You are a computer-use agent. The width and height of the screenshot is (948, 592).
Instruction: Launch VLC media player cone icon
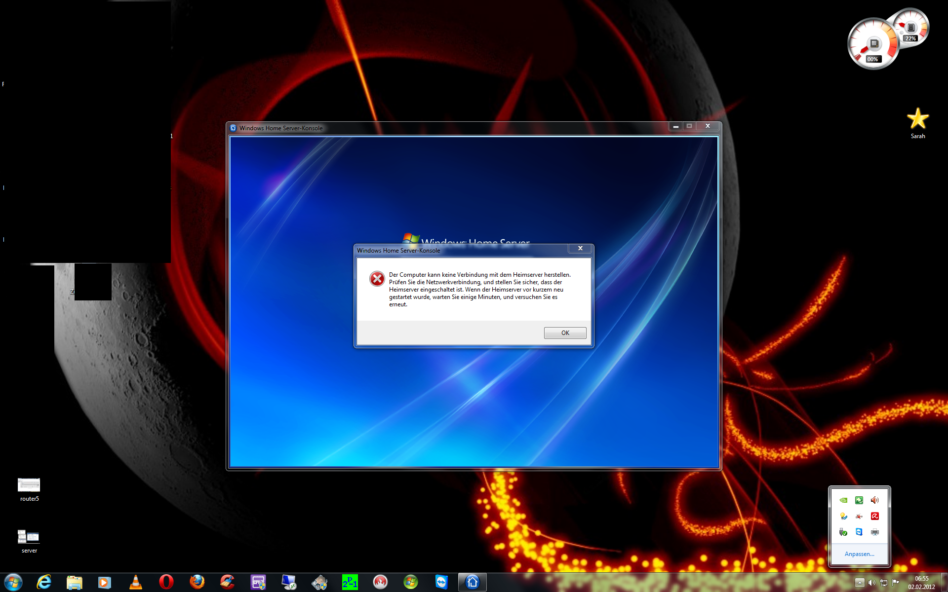[x=135, y=583]
